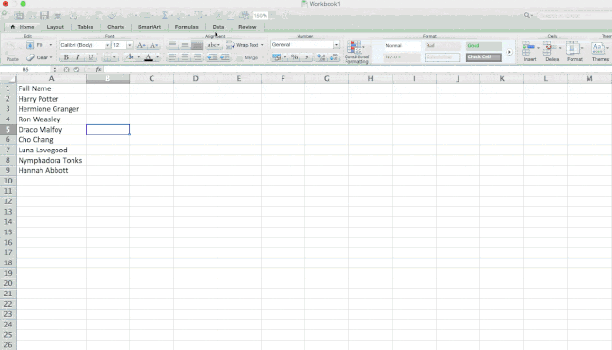
Task: Switch to the Data tab
Action: click(x=218, y=27)
